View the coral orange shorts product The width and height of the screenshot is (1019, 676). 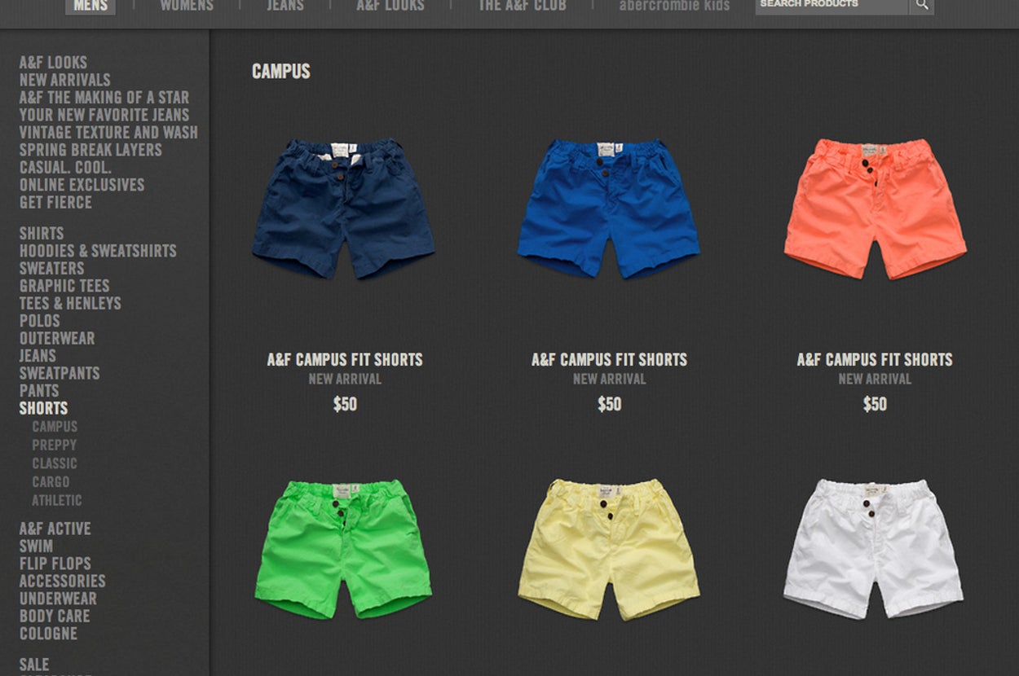click(x=875, y=209)
